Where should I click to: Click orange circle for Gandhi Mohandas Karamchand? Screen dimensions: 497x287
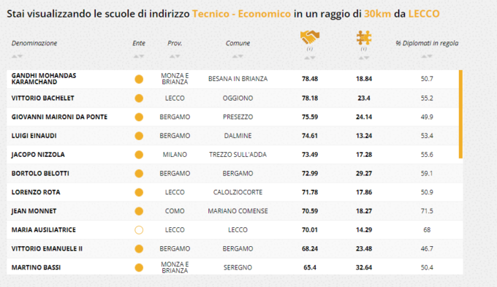[139, 79]
